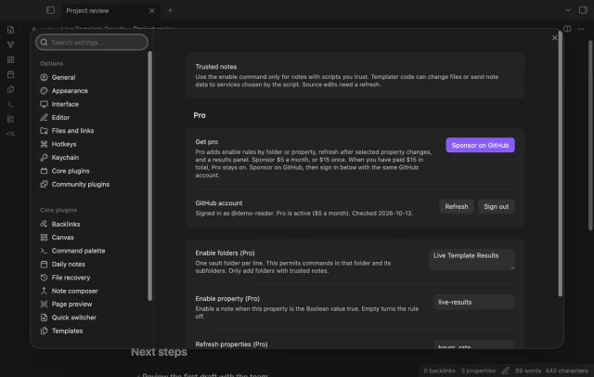Click 69 words in status bar
Viewport: 594px width, 377px height.
[x=528, y=370]
